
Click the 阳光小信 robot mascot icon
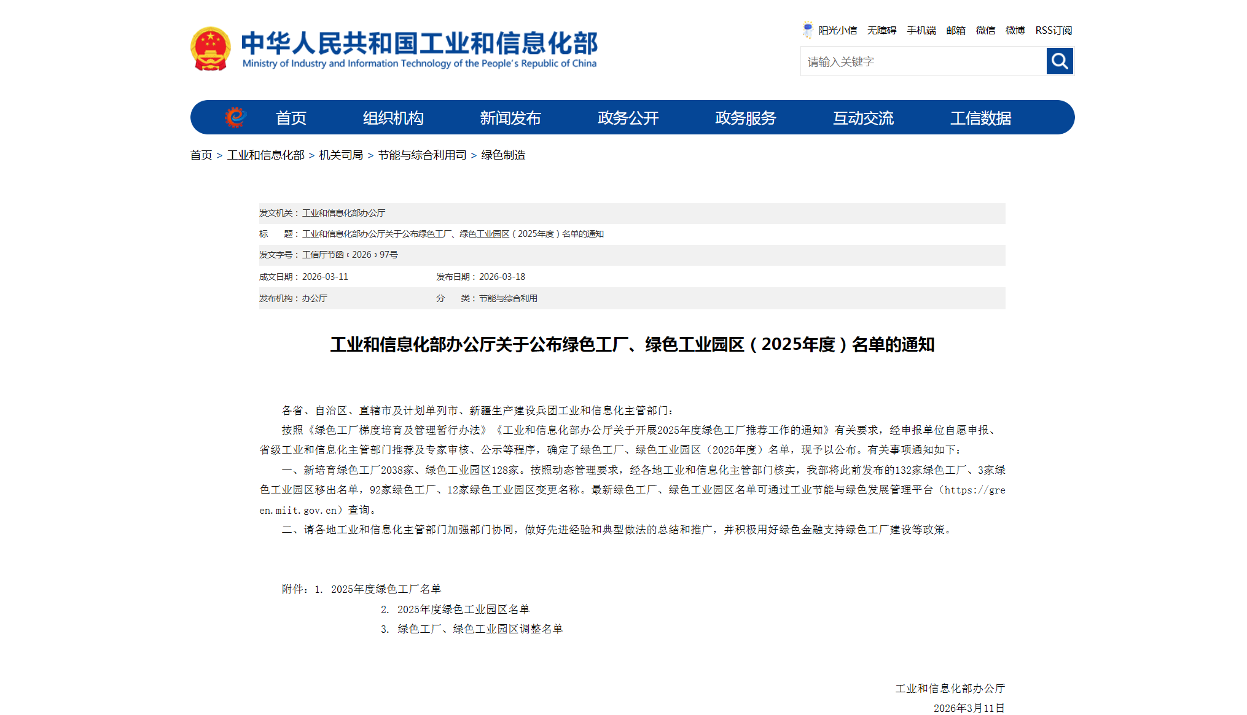[x=808, y=29]
